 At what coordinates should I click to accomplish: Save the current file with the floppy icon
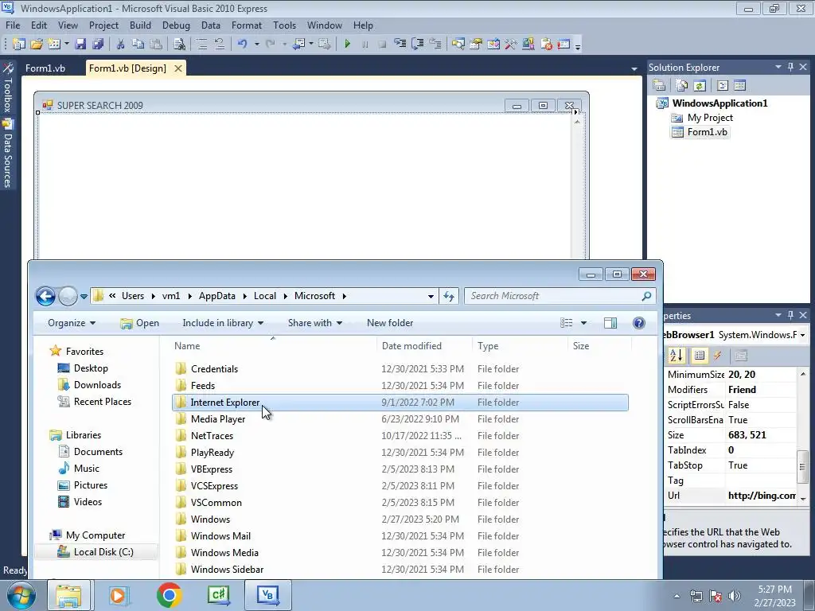pyautogui.click(x=80, y=45)
